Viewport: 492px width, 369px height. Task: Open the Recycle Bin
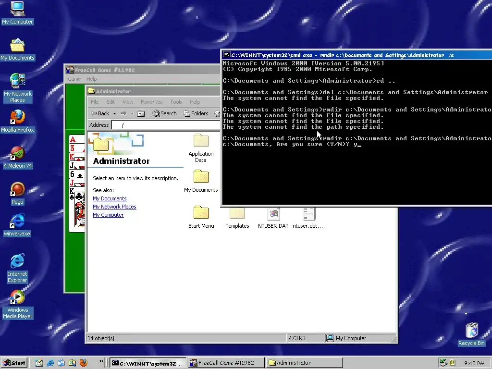(471, 334)
